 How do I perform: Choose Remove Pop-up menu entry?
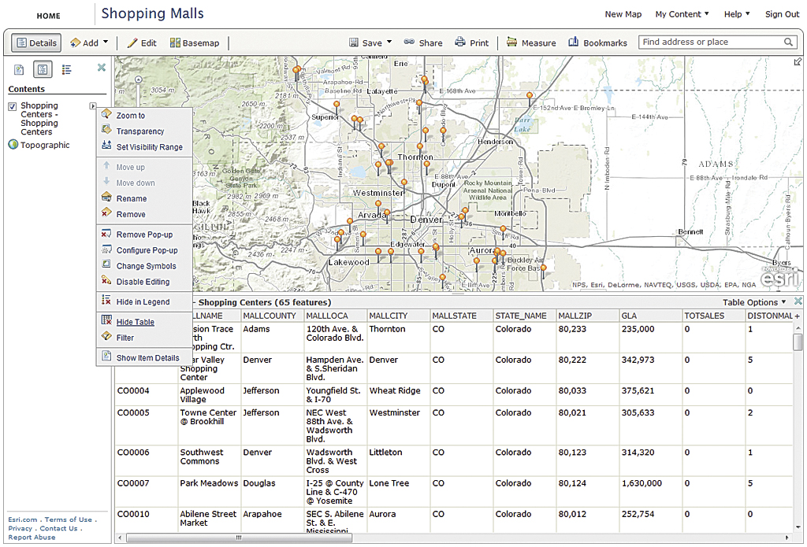(145, 235)
